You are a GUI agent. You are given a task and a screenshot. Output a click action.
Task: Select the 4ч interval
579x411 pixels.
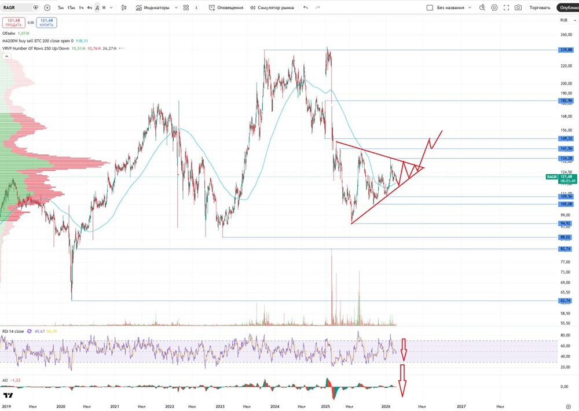89,8
